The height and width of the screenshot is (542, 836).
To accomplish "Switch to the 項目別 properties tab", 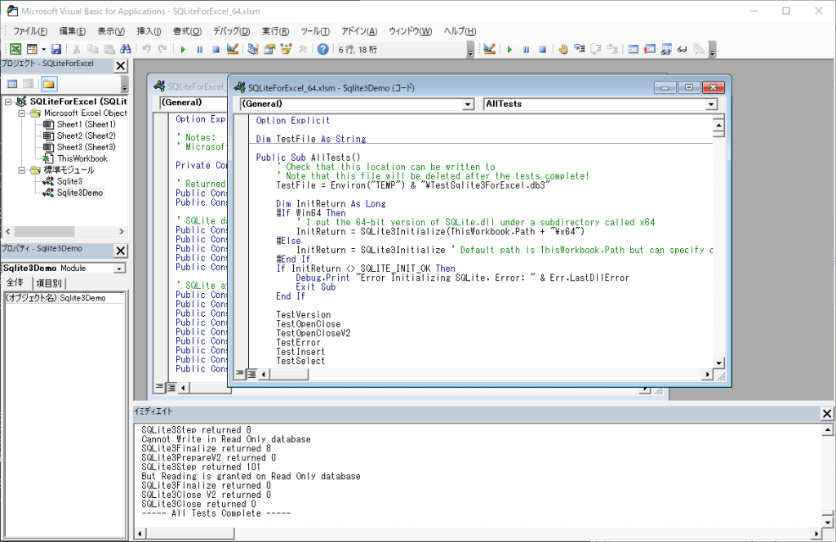I will pyautogui.click(x=48, y=283).
